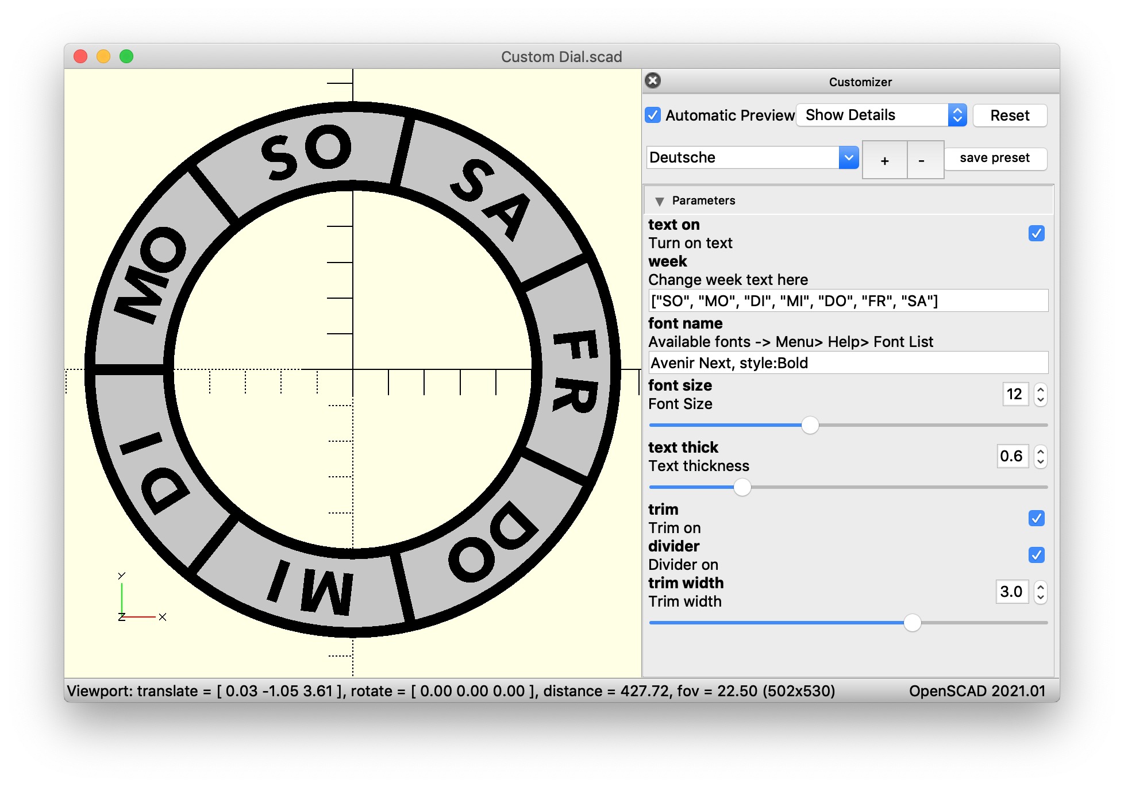Collapse the Parameters section
The width and height of the screenshot is (1124, 787).
click(x=660, y=201)
